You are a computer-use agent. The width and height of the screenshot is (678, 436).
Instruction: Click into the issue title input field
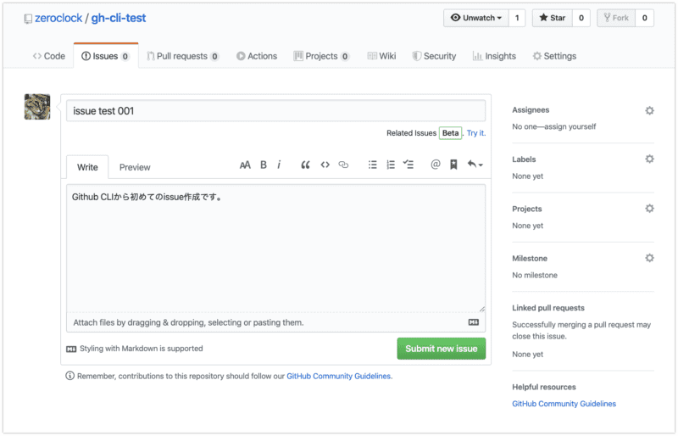[275, 111]
